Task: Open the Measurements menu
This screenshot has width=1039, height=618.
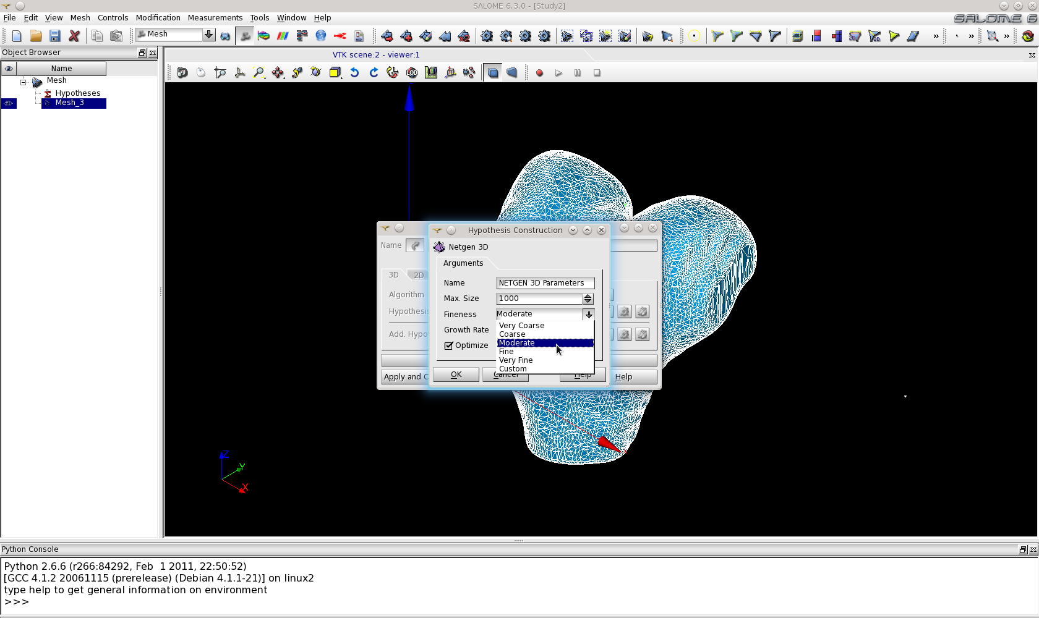Action: tap(215, 17)
